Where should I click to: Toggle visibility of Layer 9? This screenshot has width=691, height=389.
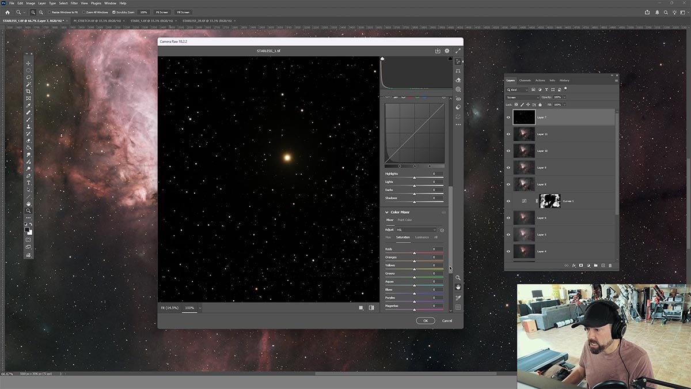click(508, 168)
